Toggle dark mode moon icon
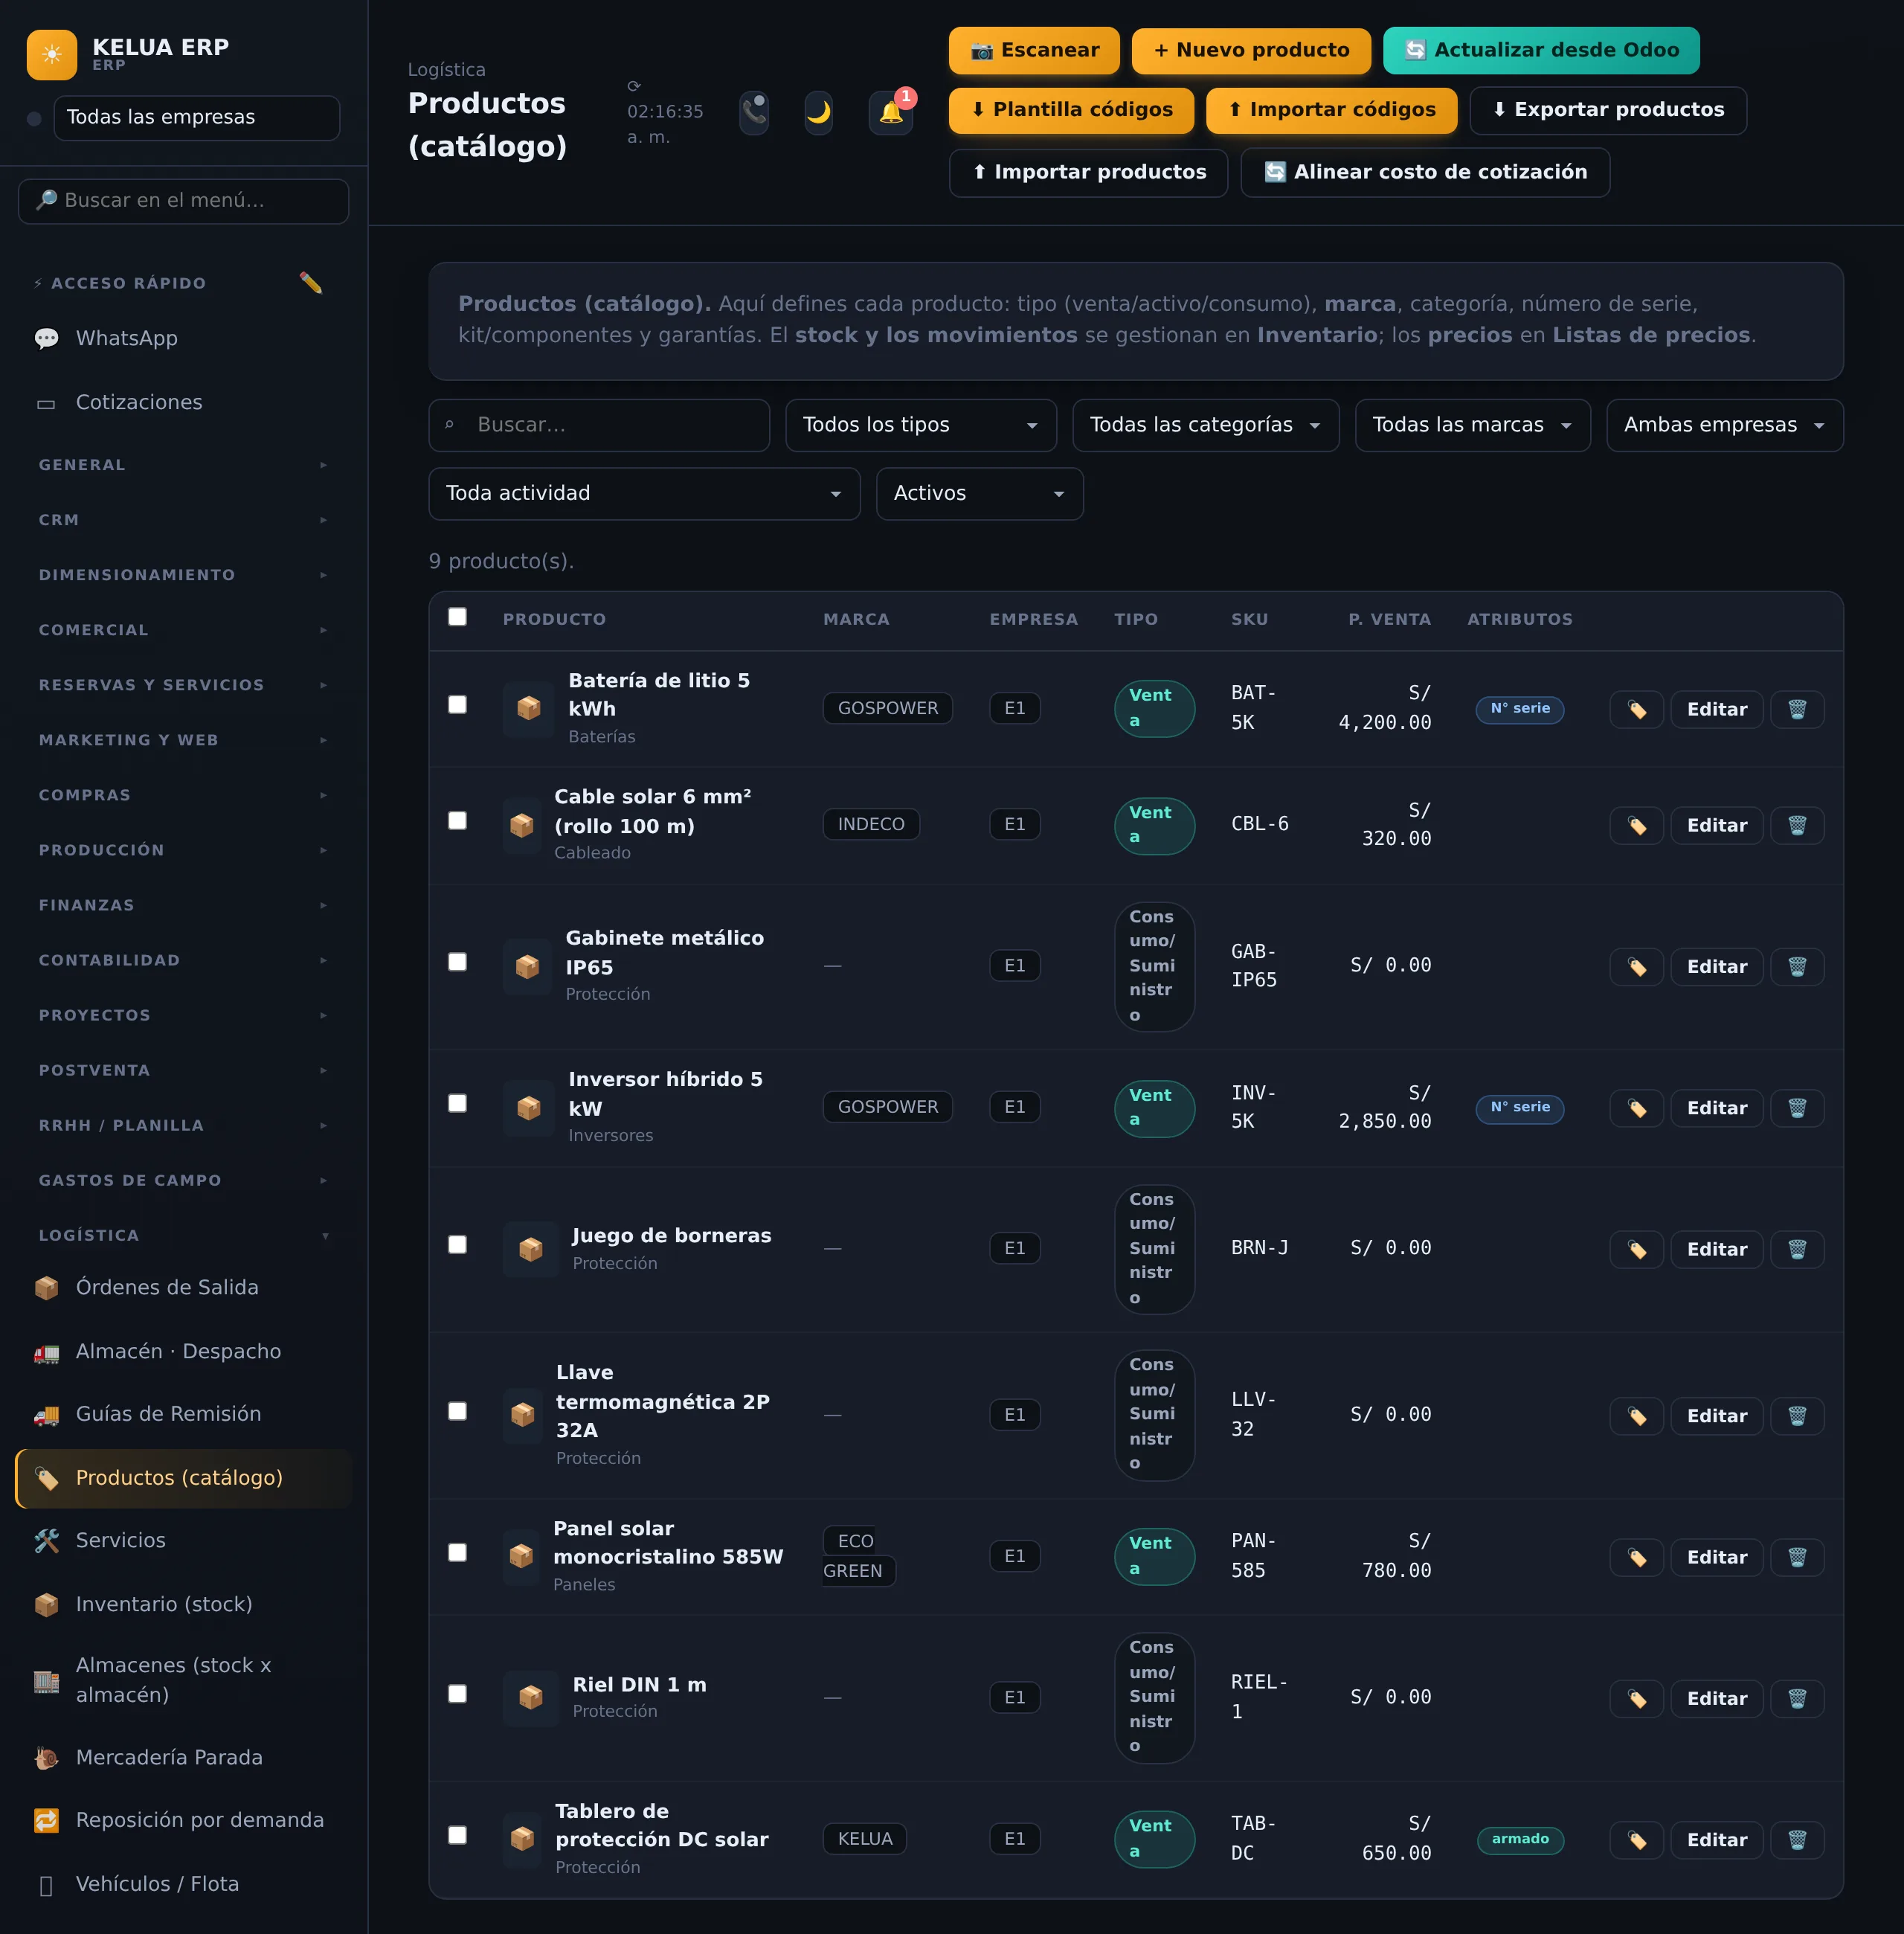Screen dimensions: 1904x1934 point(818,112)
